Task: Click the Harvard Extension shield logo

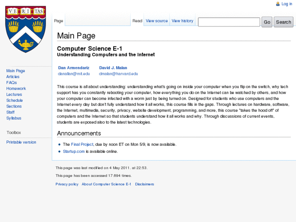Action: (x=26, y=29)
